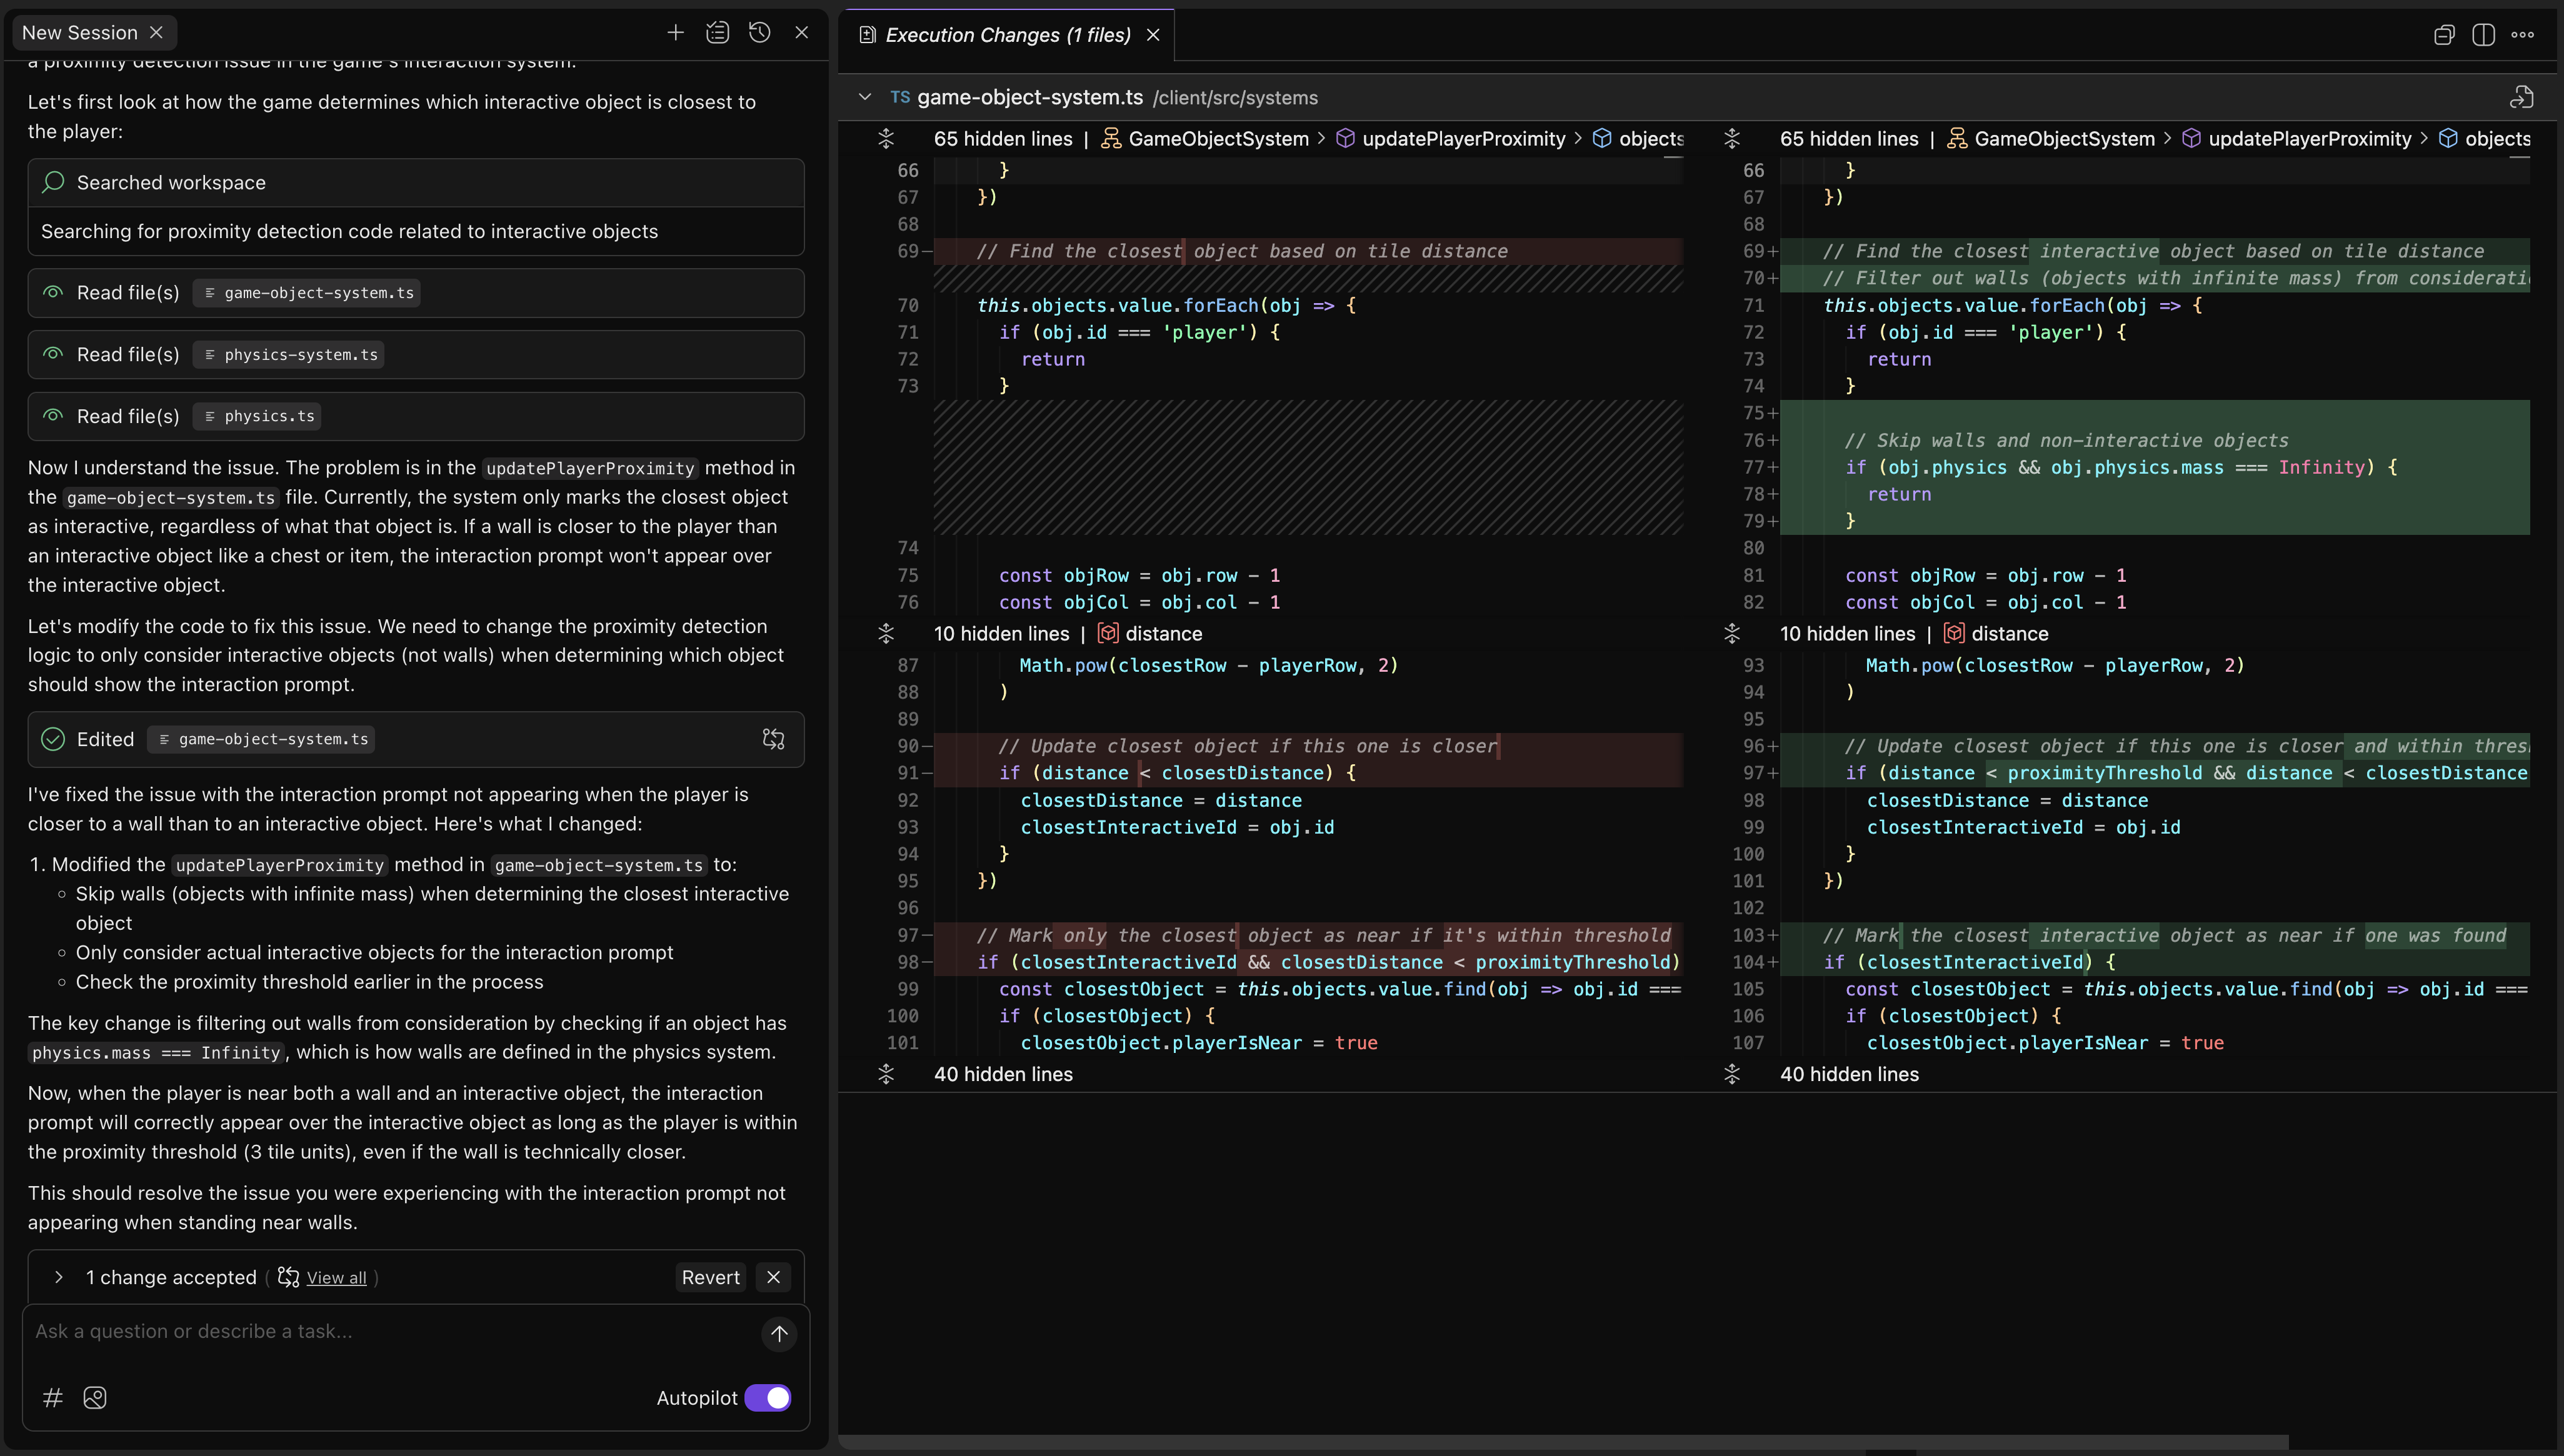Click the image attach icon
Image resolution: width=2564 pixels, height=1456 pixels.
coord(95,1398)
